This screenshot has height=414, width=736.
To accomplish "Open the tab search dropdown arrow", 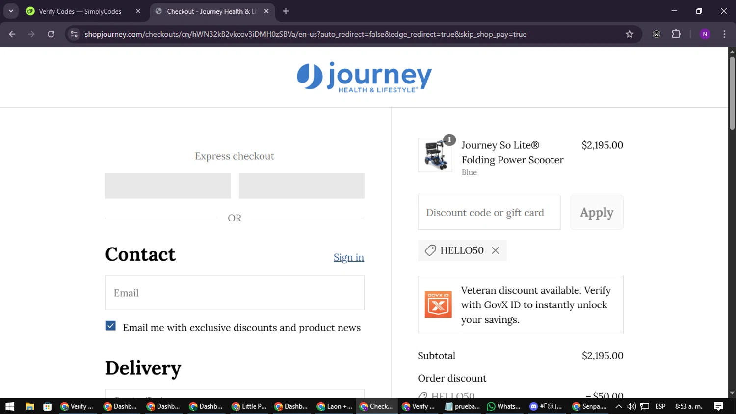I will (11, 11).
